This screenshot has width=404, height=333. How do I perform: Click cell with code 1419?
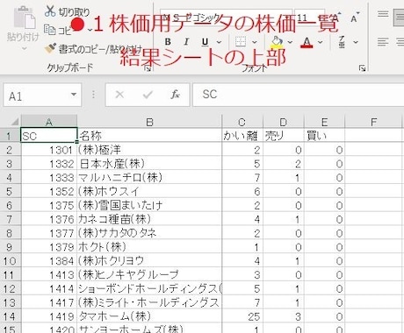click(x=49, y=316)
